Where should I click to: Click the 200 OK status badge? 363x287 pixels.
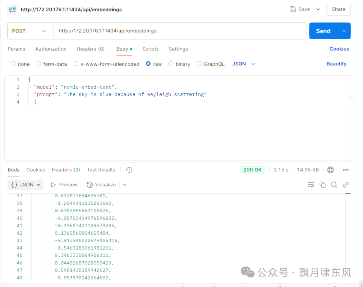point(252,170)
